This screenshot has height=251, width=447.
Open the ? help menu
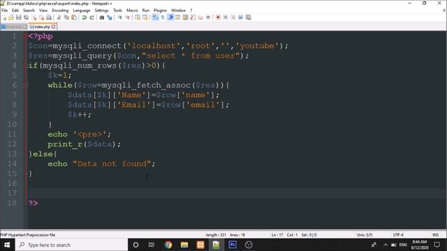click(191, 10)
